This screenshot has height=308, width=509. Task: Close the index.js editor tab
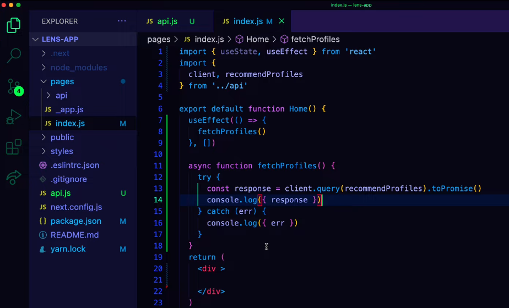[x=282, y=21]
